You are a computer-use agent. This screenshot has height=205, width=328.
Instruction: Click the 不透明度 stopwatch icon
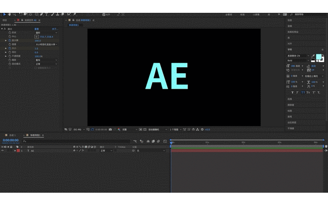click(x=10, y=56)
